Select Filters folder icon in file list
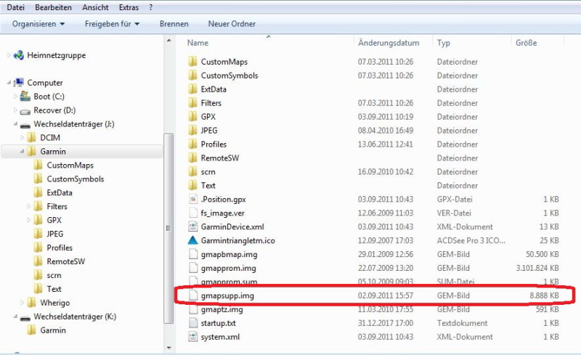 tap(192, 102)
